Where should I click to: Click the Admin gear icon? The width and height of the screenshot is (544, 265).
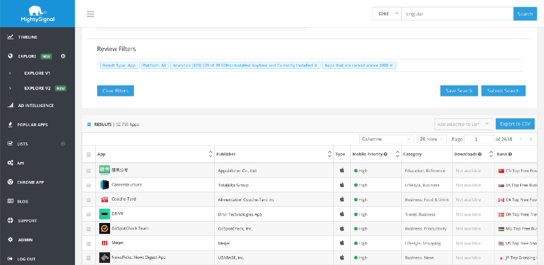(x=10, y=239)
